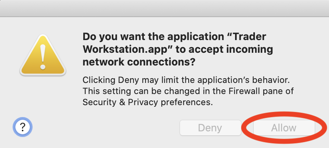This screenshot has height=148, width=329.
Task: Click the word "Privacy" in the last line
Action: 143,102
